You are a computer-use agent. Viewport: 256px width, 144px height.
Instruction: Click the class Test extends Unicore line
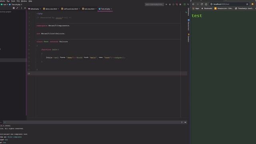(52, 42)
